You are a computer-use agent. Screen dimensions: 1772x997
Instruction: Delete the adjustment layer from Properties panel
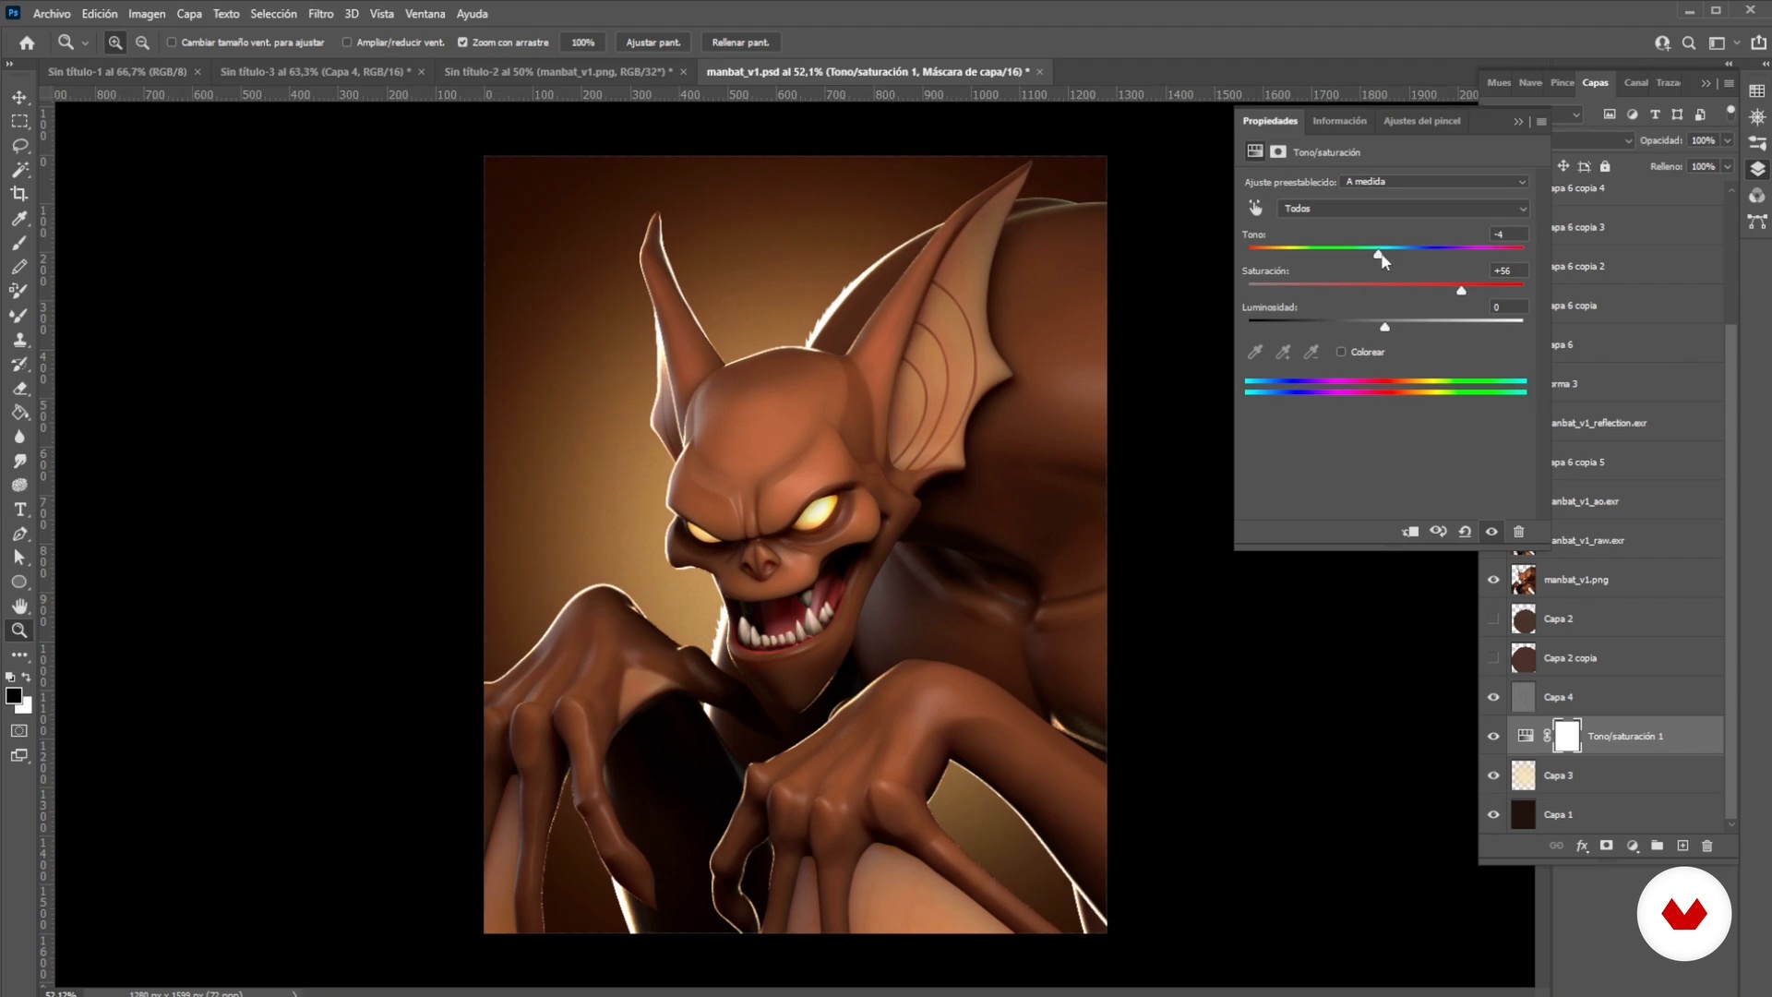[x=1518, y=532]
